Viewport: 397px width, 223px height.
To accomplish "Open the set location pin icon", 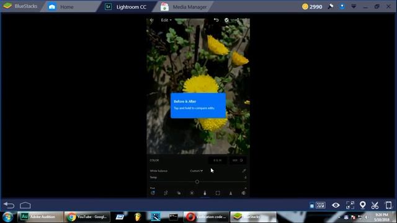I will (362, 205).
